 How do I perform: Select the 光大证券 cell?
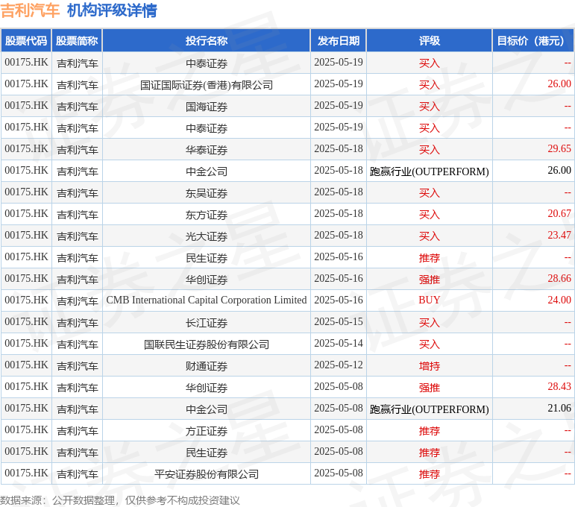pos(207,236)
